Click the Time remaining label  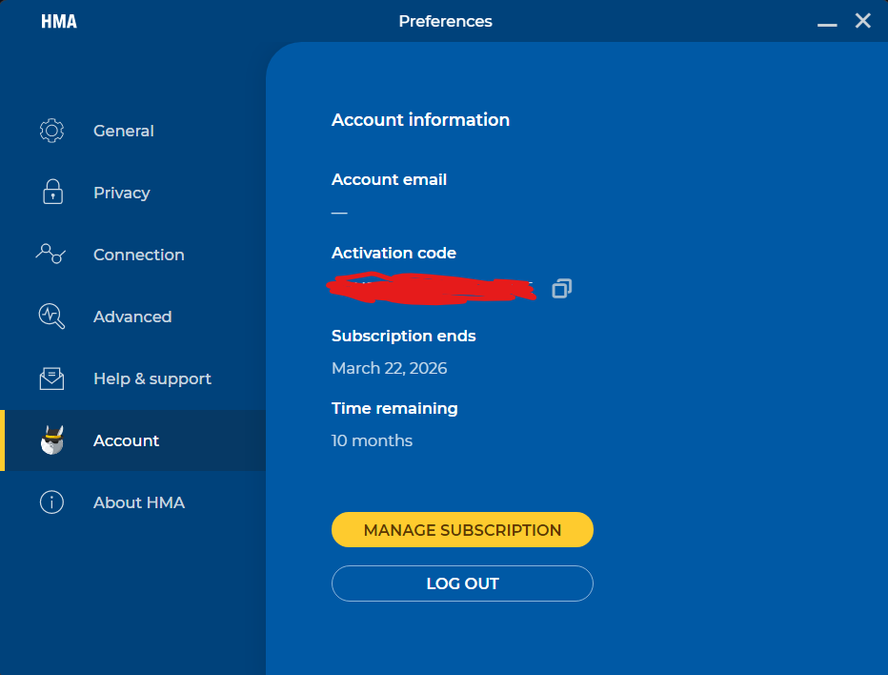pos(394,409)
